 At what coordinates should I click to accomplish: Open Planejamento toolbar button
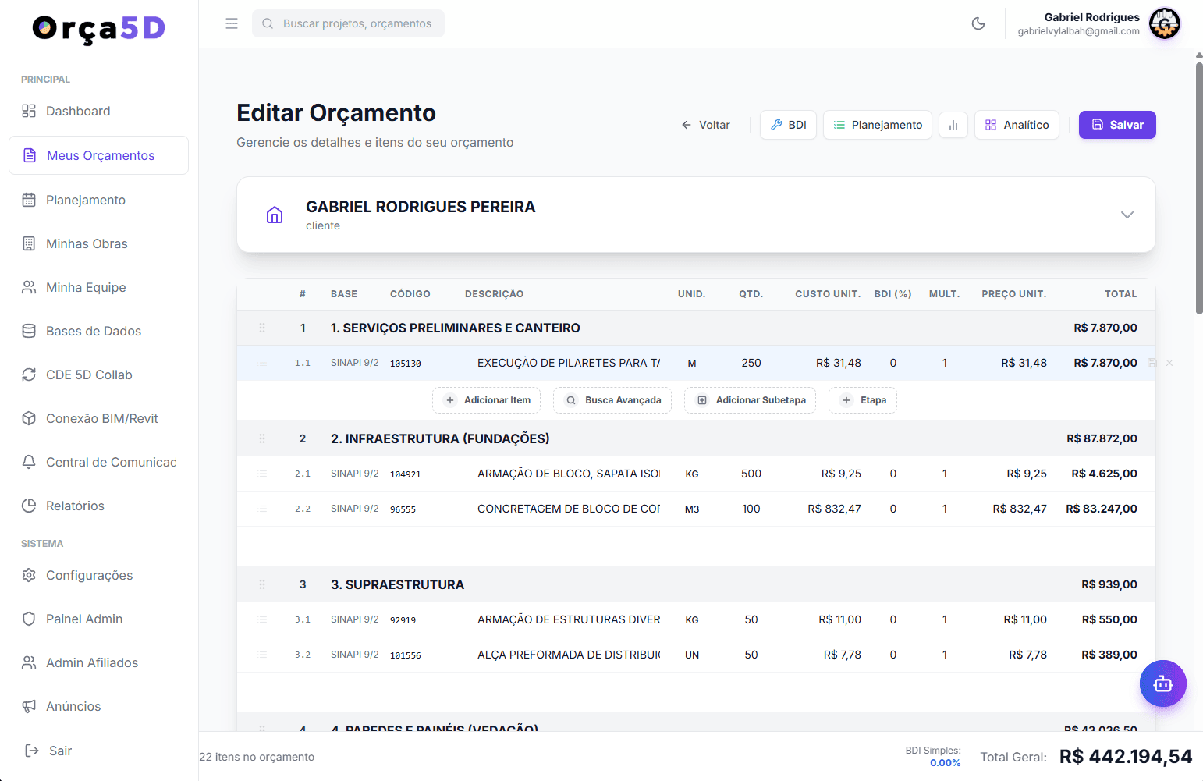click(x=877, y=125)
